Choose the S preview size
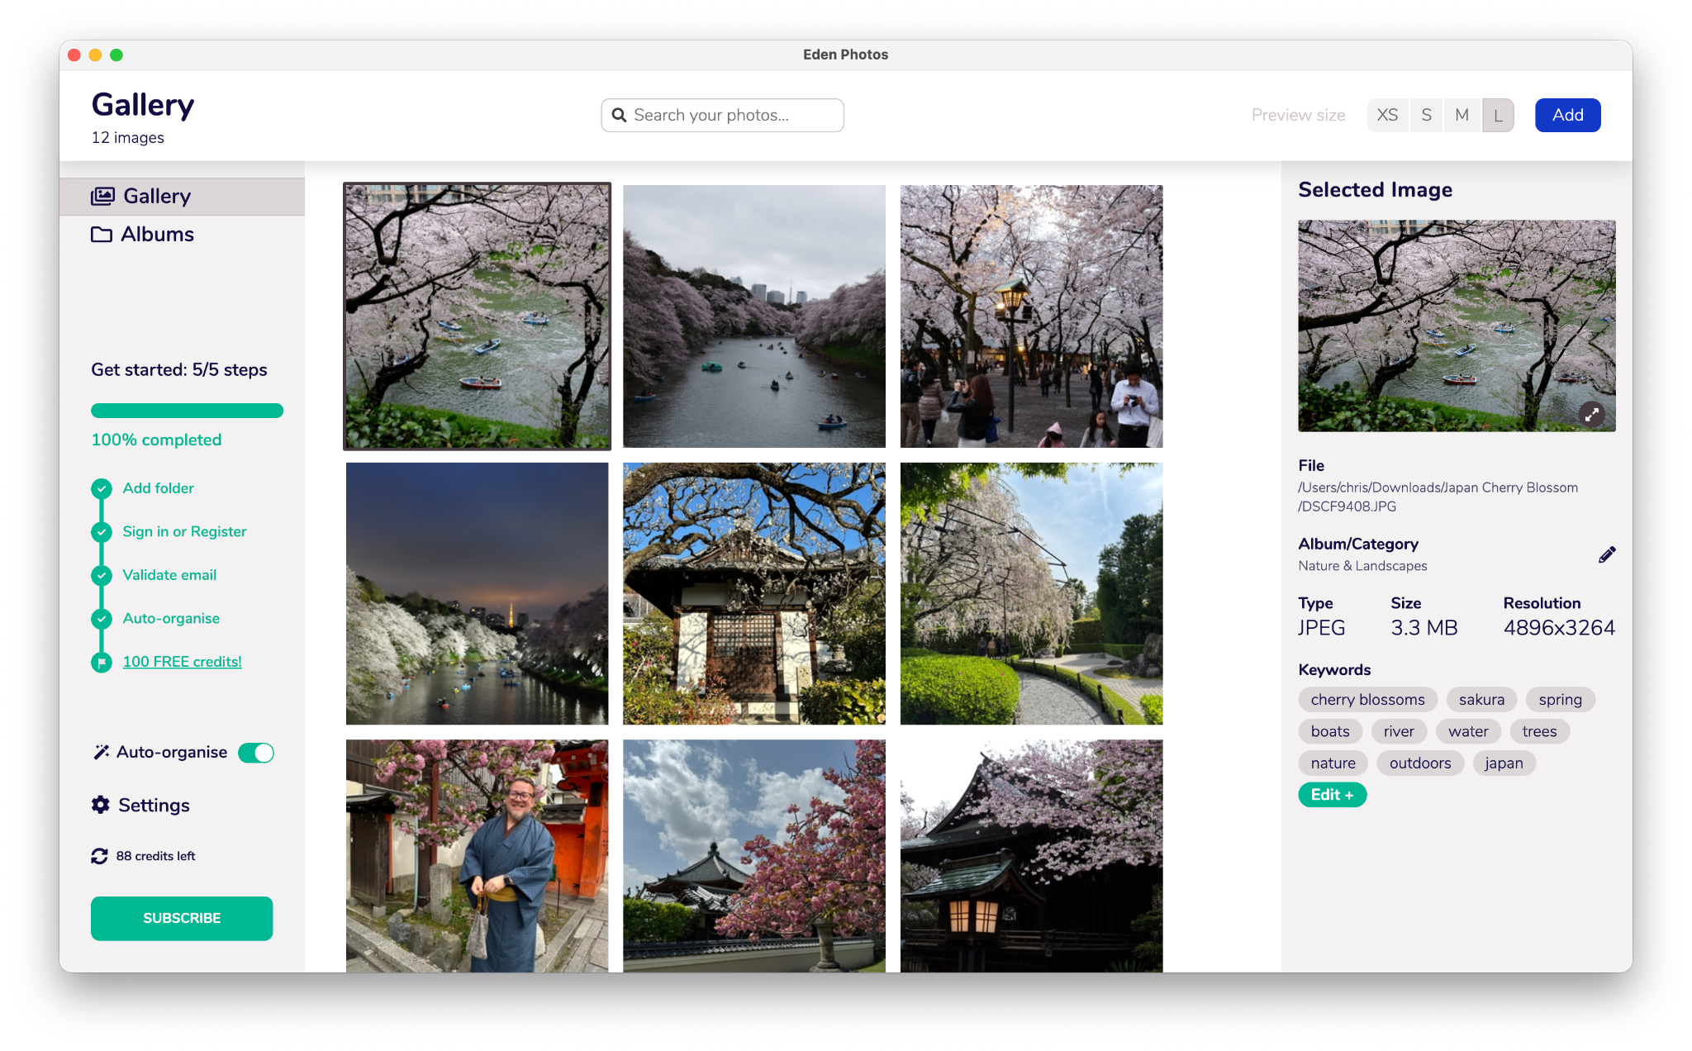The image size is (1692, 1051). pyautogui.click(x=1426, y=116)
